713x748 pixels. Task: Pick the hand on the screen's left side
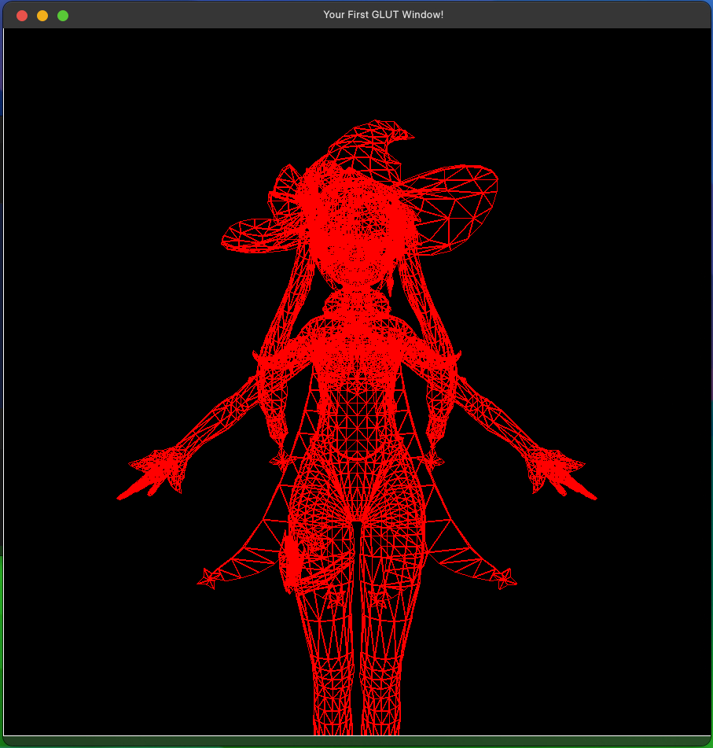pos(157,470)
